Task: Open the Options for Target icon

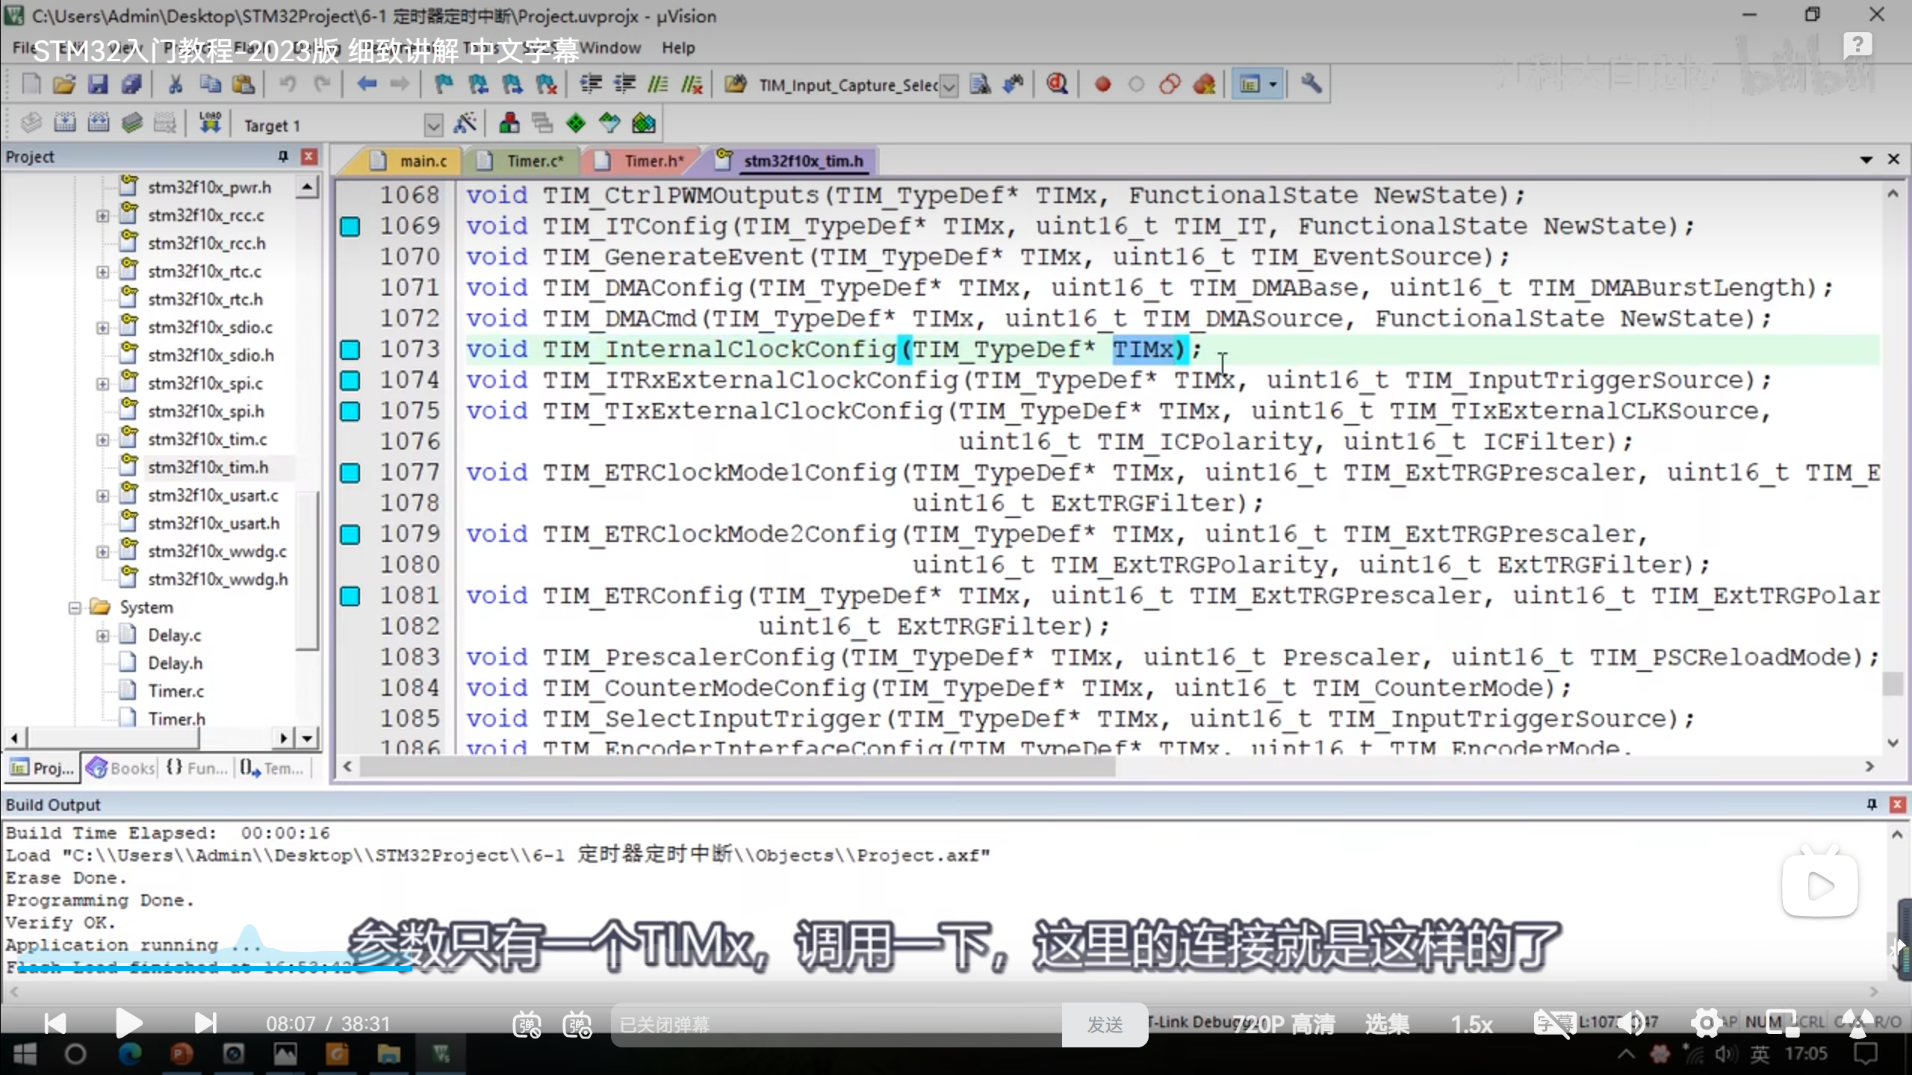Action: pyautogui.click(x=465, y=123)
